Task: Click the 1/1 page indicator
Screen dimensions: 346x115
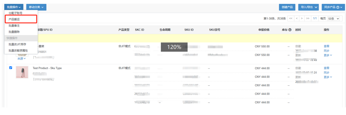Action: point(315,18)
